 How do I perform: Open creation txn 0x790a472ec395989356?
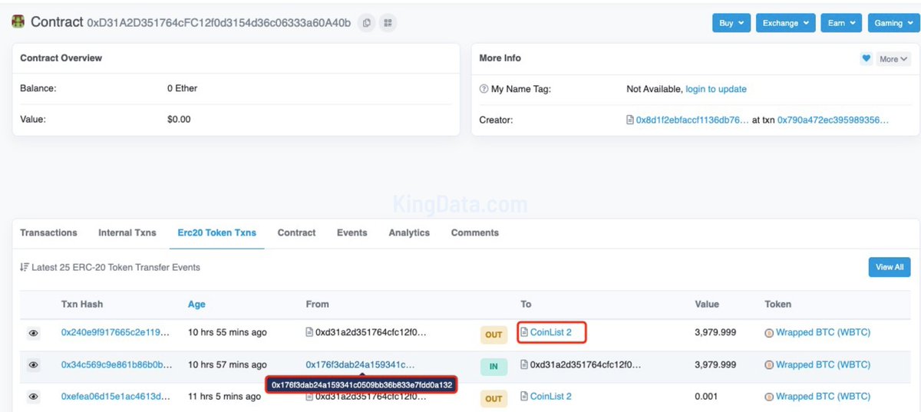(x=833, y=120)
